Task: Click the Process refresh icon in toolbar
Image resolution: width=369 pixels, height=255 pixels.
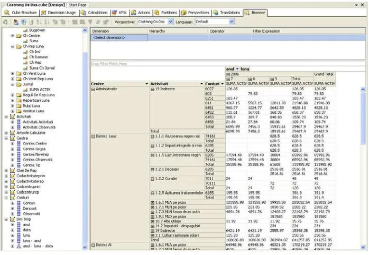Action: 5,22
